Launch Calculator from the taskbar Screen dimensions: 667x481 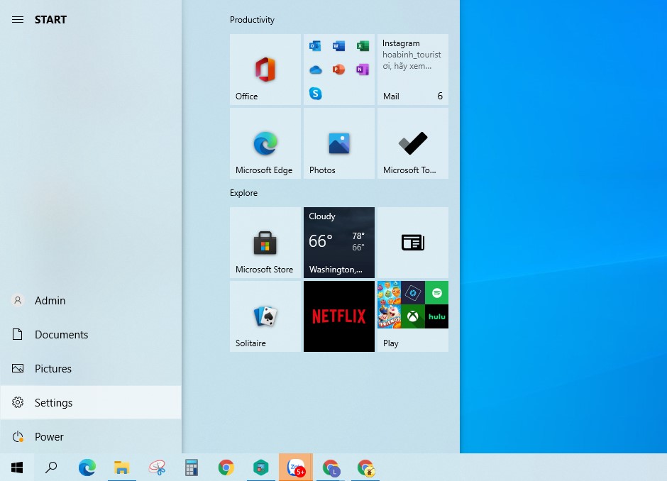[x=191, y=468]
